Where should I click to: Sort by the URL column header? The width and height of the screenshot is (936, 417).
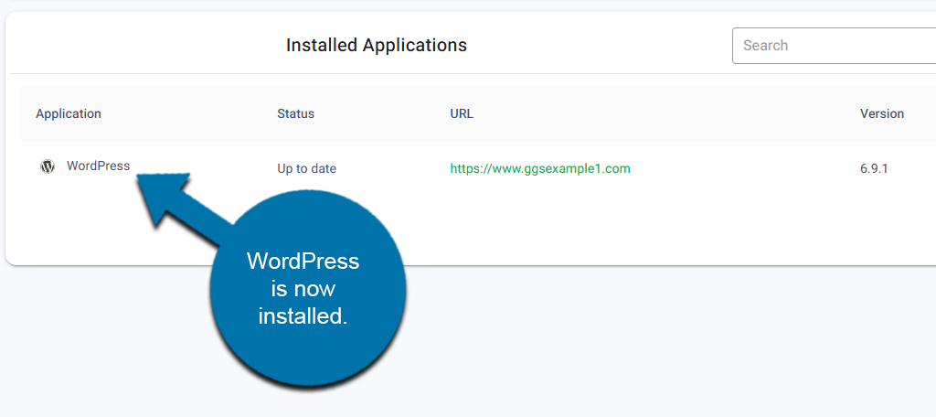tap(462, 114)
